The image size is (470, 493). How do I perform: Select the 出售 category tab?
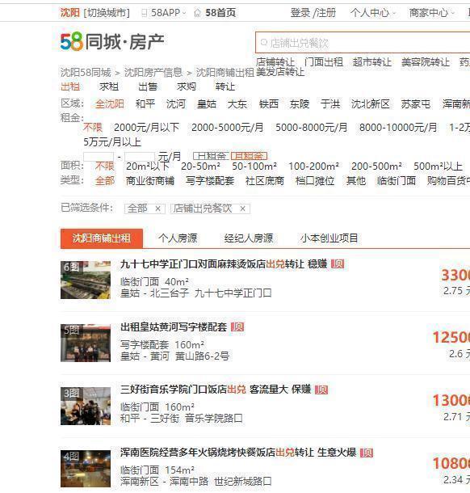tap(148, 86)
